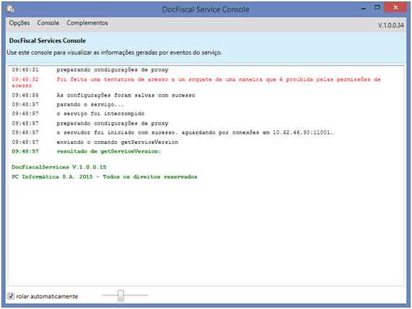Image resolution: width=412 pixels, height=309 pixels.
Task: Click description 'Use este console para visualizar'
Action: tap(114, 53)
